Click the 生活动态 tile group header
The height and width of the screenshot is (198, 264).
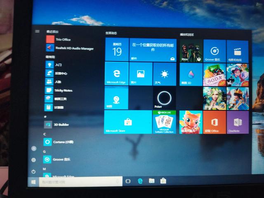[111, 33]
